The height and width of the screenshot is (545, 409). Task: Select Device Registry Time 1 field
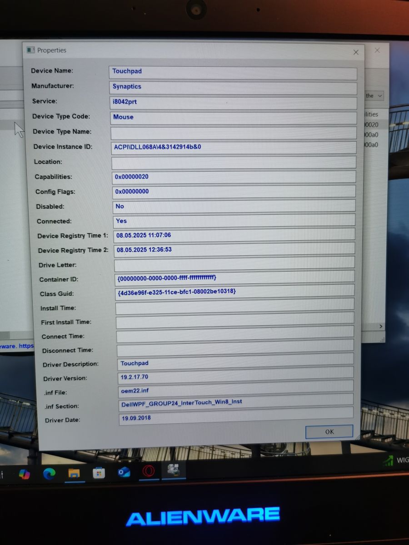pyautogui.click(x=234, y=234)
